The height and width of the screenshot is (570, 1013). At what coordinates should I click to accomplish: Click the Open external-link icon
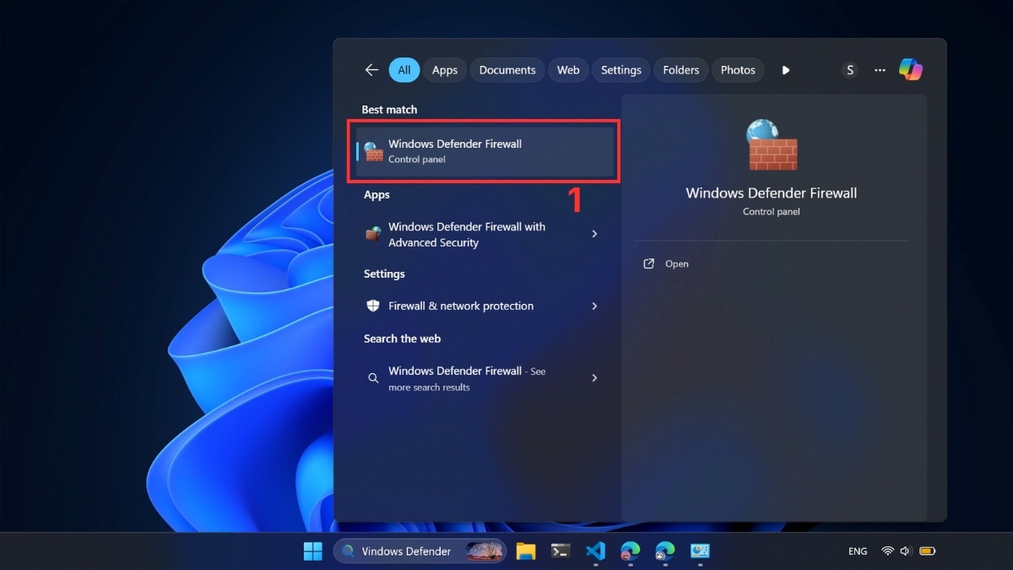[649, 263]
